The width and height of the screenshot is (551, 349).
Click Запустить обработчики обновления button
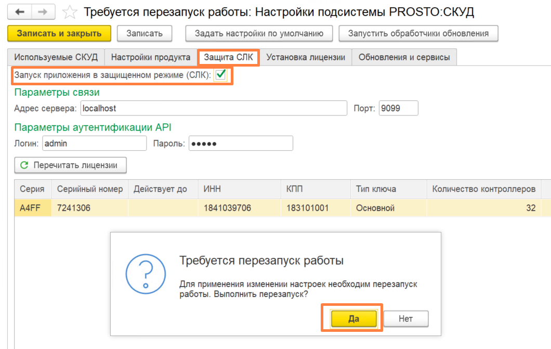[418, 33]
